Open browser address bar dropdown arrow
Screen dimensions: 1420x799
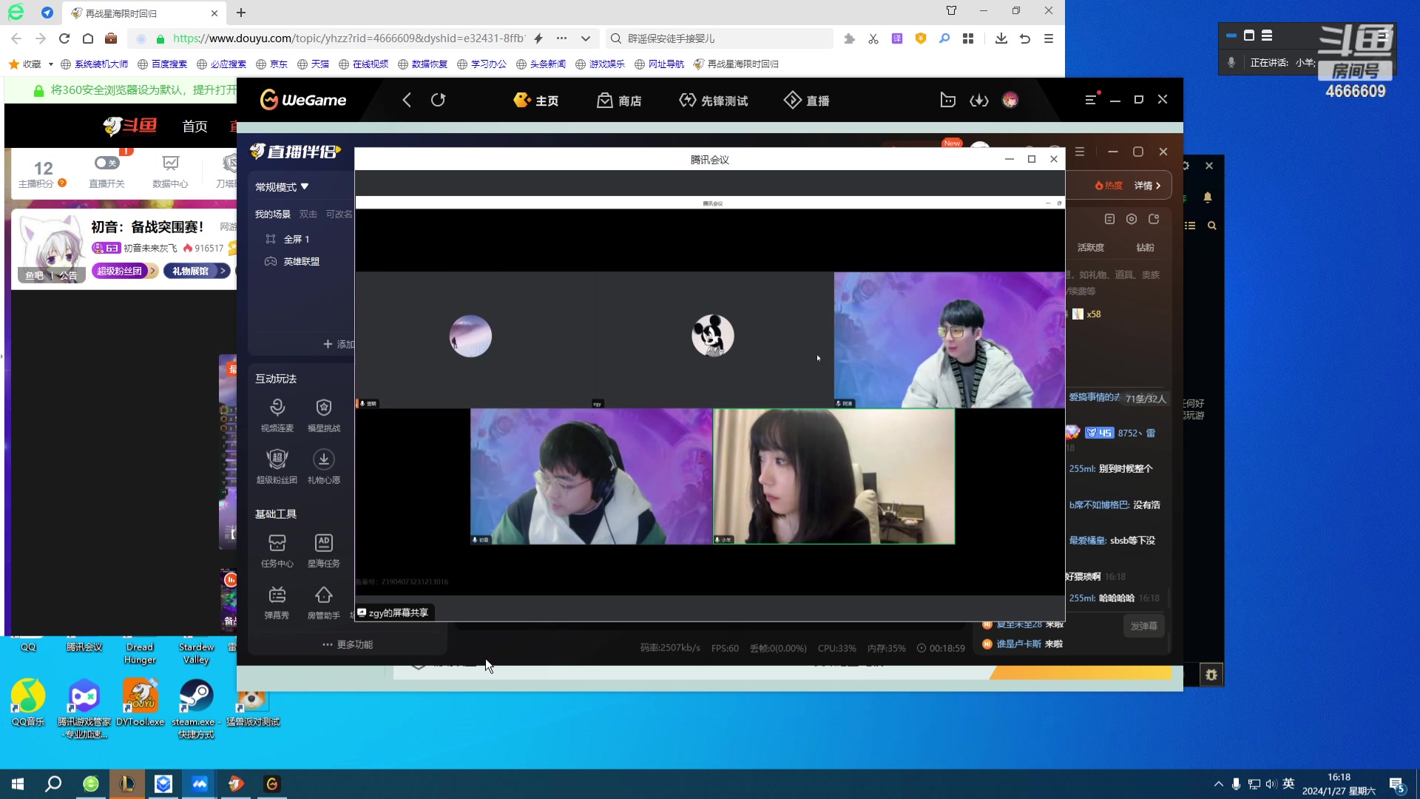click(x=586, y=38)
